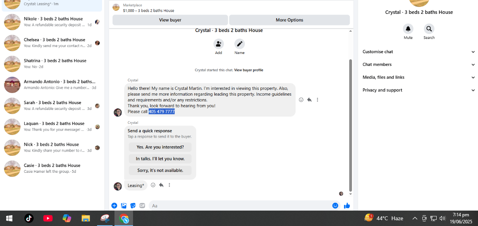Click the chat scrollbar down arrow
Screen dimensions: 478x226
pyautogui.click(x=351, y=194)
